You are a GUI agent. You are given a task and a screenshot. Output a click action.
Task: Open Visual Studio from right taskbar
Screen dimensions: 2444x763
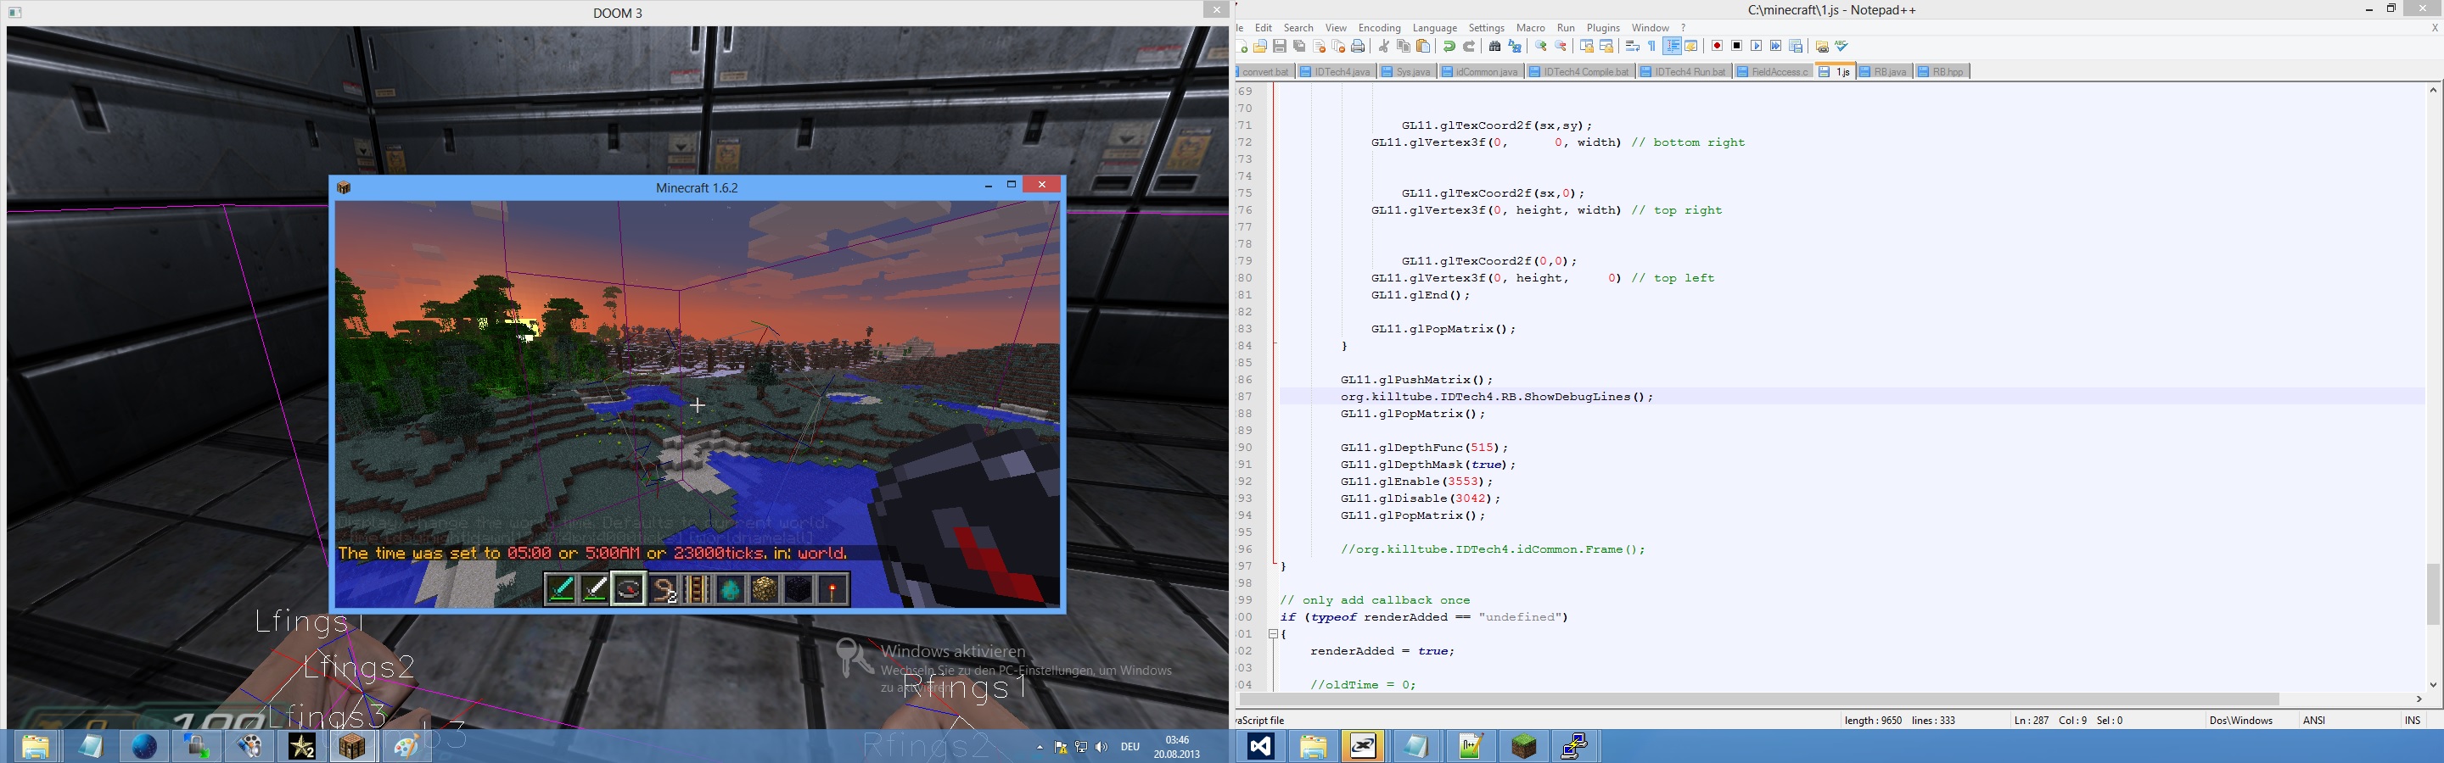[x=1260, y=746]
